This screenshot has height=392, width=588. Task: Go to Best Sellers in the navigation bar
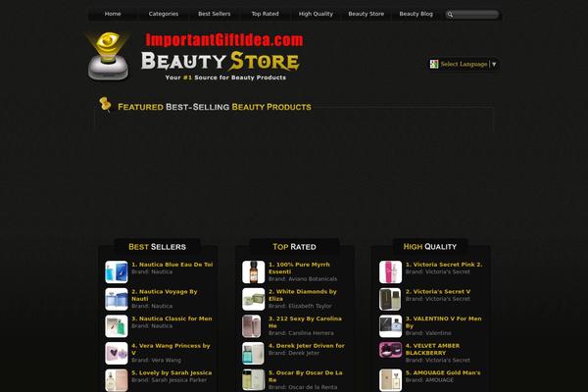pyautogui.click(x=214, y=14)
